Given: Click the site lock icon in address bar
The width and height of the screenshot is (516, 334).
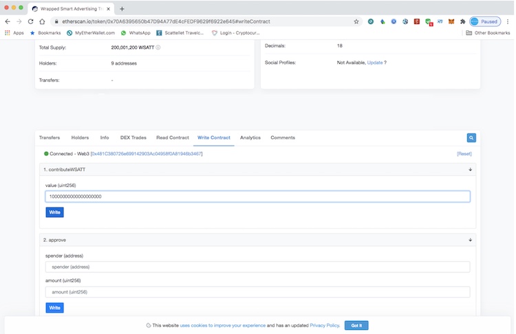Looking at the screenshot, I should click(x=56, y=21).
